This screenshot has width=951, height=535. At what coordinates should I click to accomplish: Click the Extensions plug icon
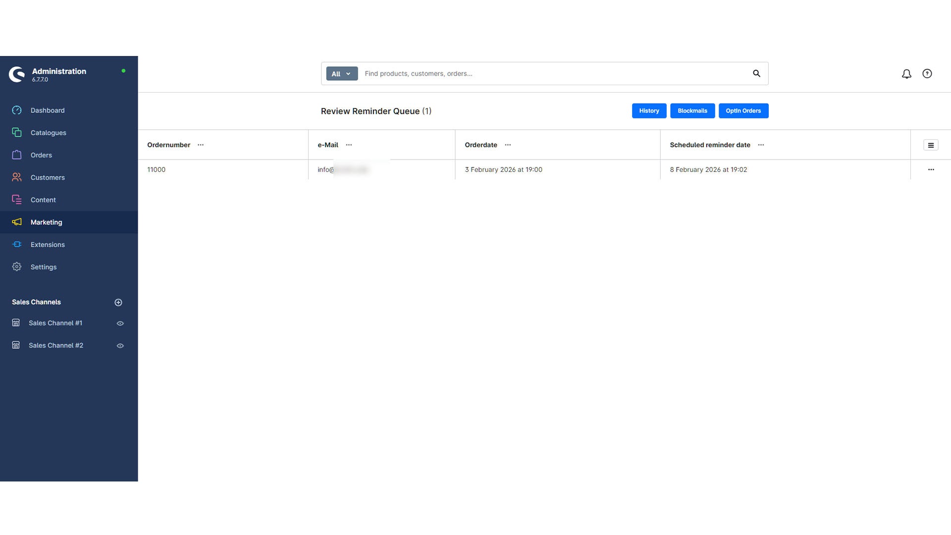point(17,244)
